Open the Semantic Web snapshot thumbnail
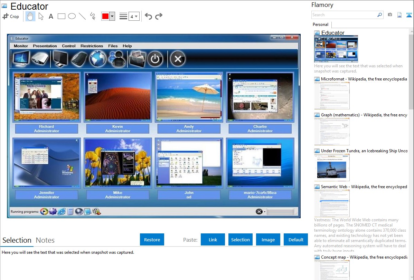The height and width of the screenshot is (280, 414). coord(332,203)
